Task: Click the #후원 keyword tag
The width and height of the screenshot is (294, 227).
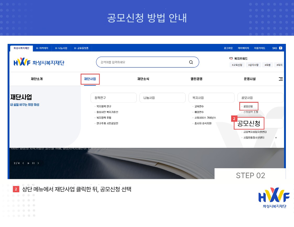Action: (x=267, y=65)
